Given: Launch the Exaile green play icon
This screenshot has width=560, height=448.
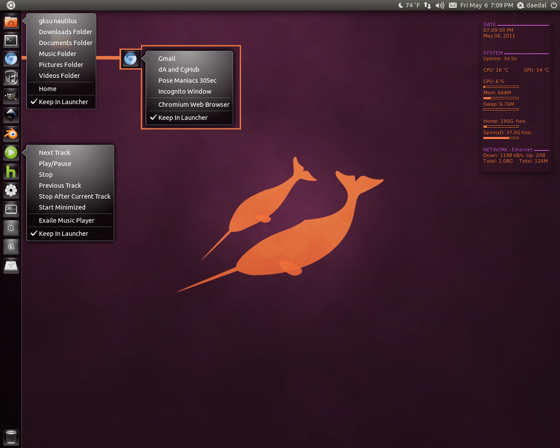Looking at the screenshot, I should click(11, 153).
